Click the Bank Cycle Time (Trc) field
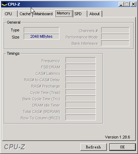The image size is (138, 154). (x=81, y=99)
